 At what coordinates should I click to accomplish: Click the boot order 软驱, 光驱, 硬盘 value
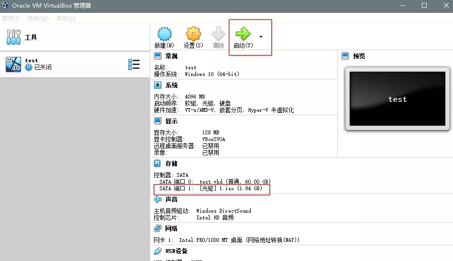point(208,103)
